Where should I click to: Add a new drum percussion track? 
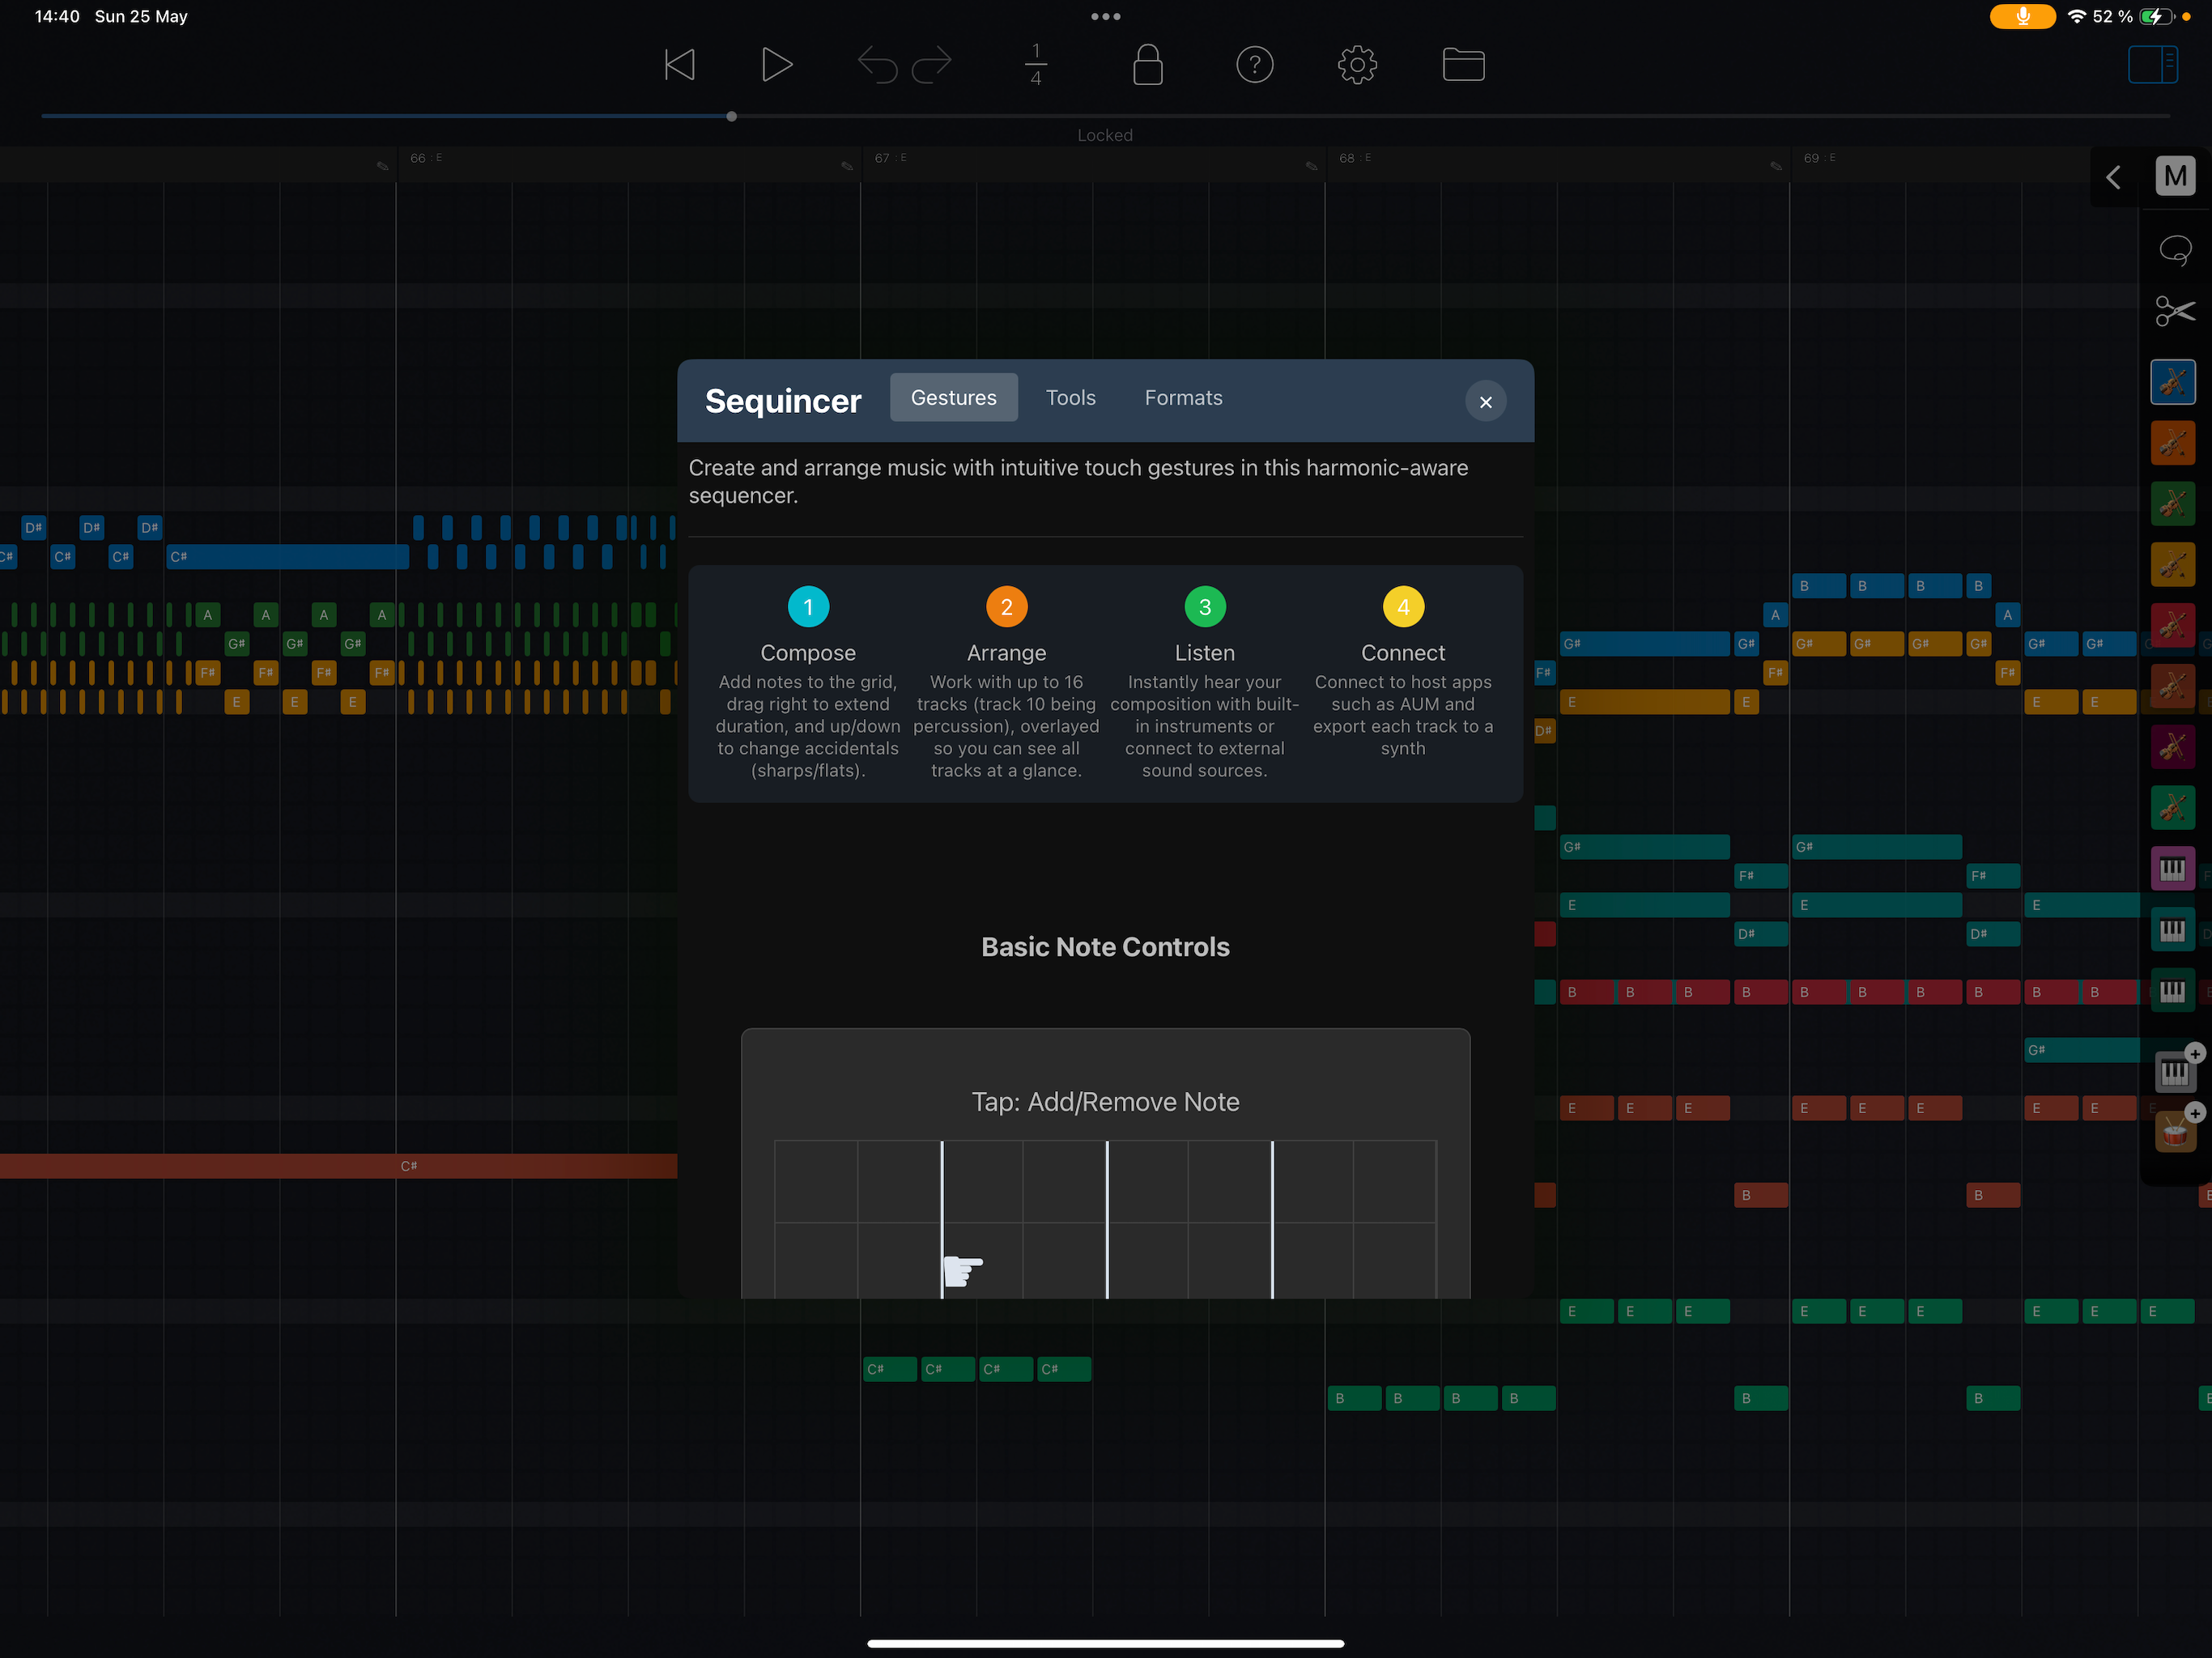point(2177,1130)
